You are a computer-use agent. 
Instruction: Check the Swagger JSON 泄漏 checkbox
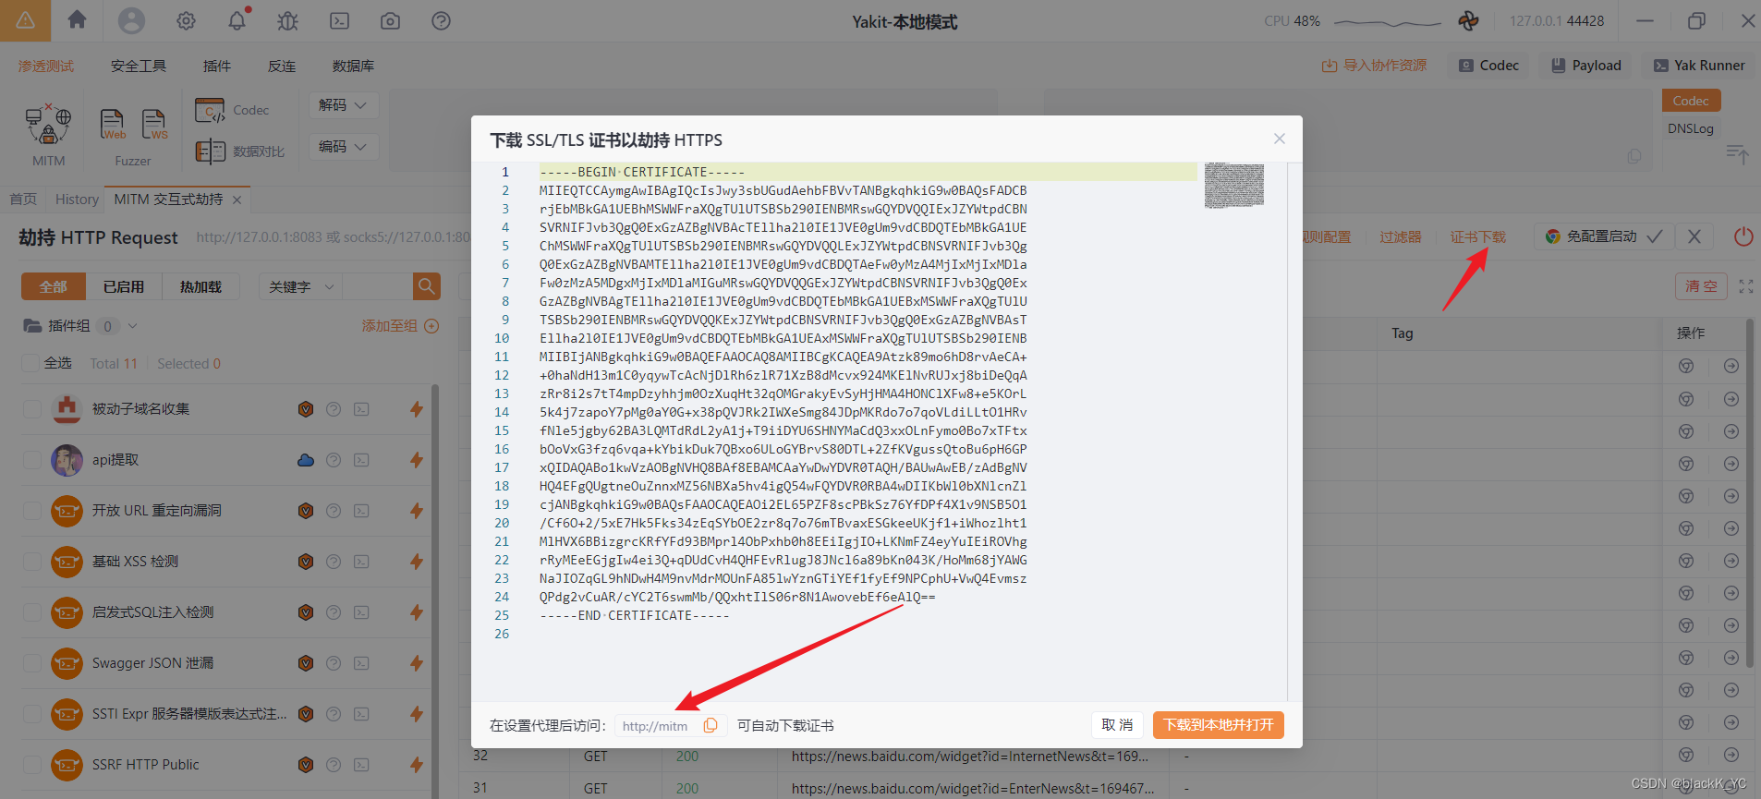(x=32, y=663)
